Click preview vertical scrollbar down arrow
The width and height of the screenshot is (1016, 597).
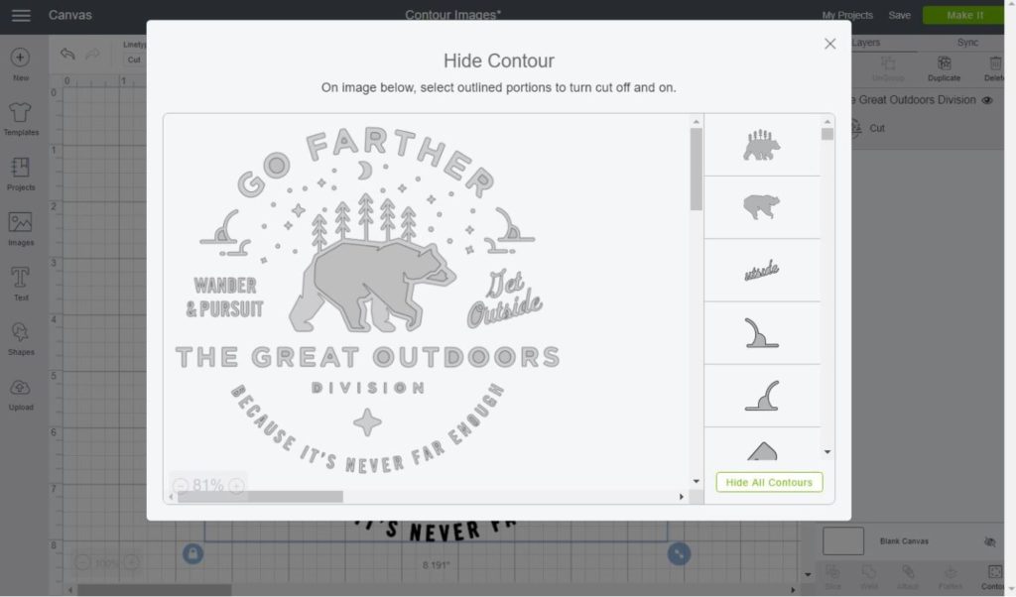[x=697, y=481]
